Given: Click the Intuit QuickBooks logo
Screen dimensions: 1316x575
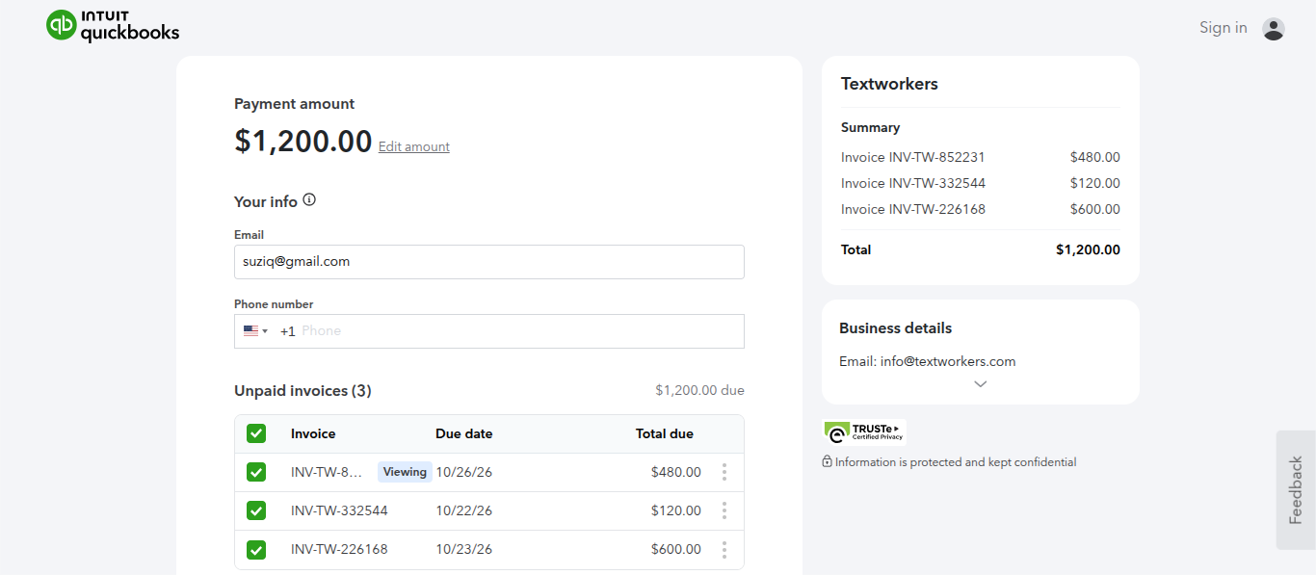Looking at the screenshot, I should click(113, 26).
